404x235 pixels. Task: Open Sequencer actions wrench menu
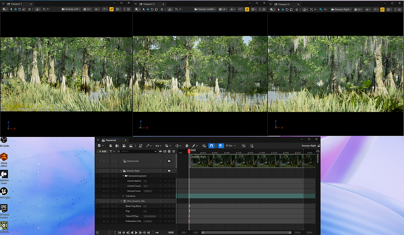(x=149, y=146)
